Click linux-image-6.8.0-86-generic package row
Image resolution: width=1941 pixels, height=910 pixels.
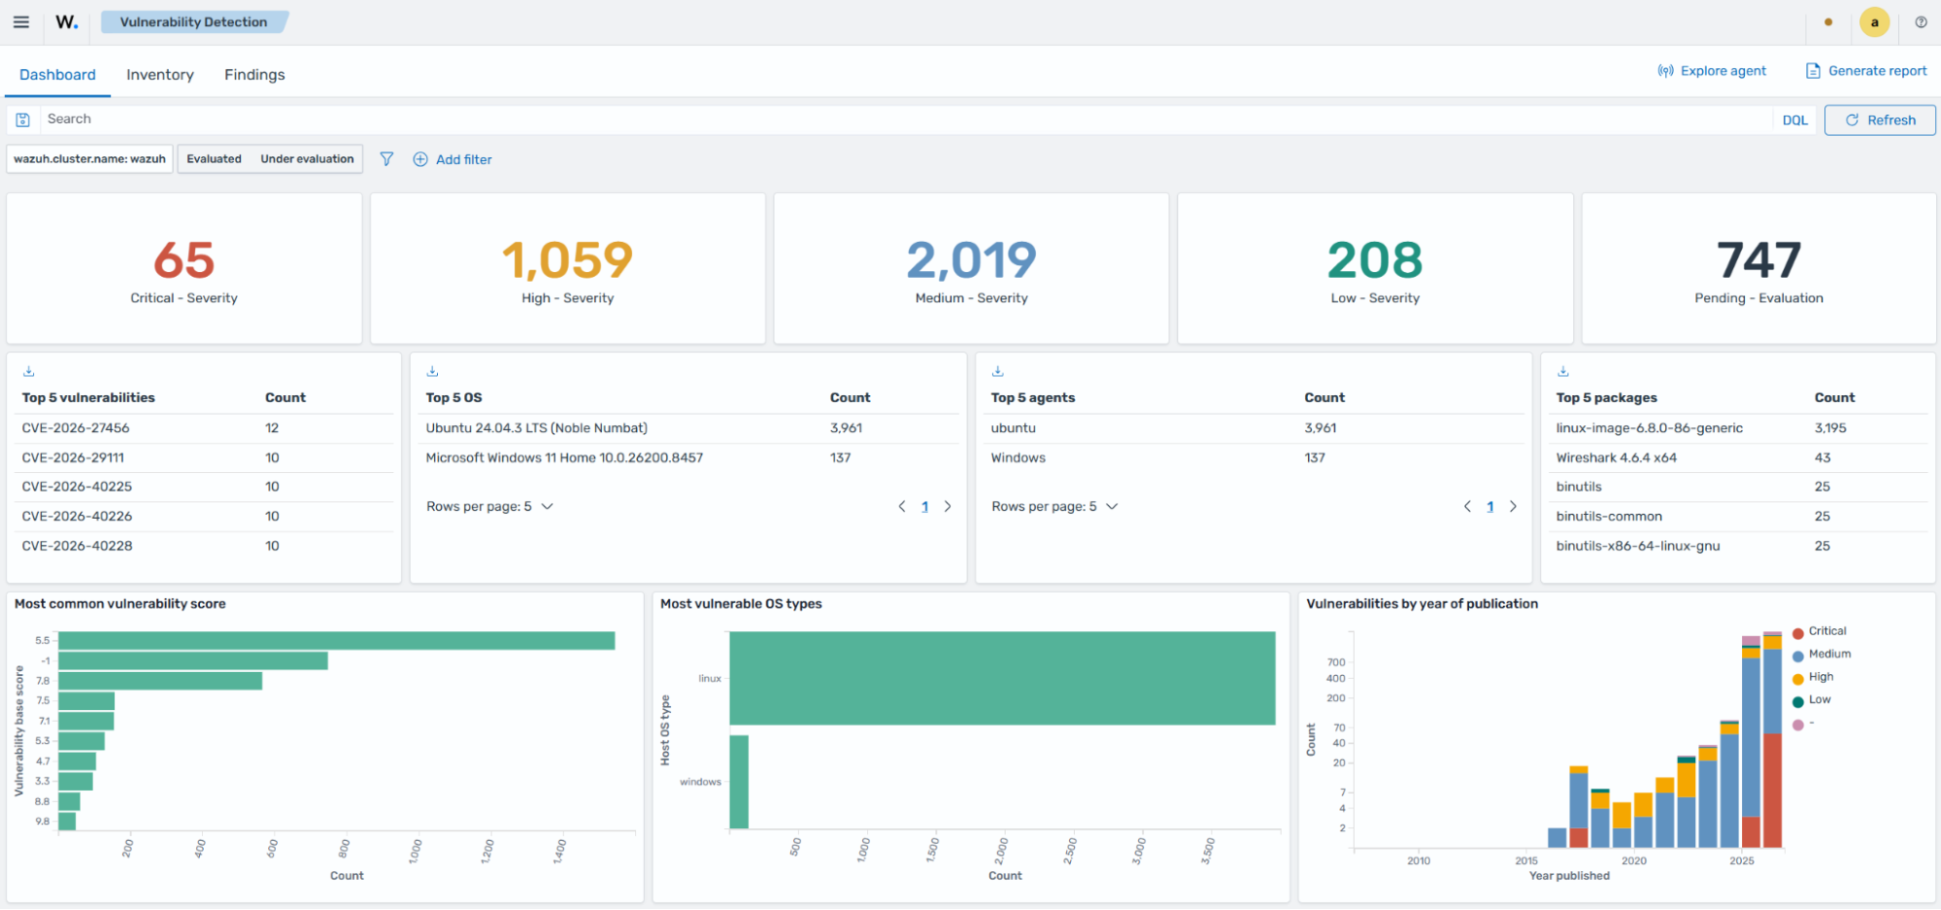pyautogui.click(x=1738, y=428)
